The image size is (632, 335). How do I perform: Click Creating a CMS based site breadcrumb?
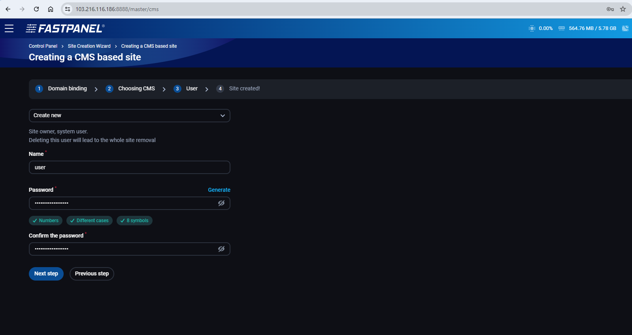coord(149,46)
